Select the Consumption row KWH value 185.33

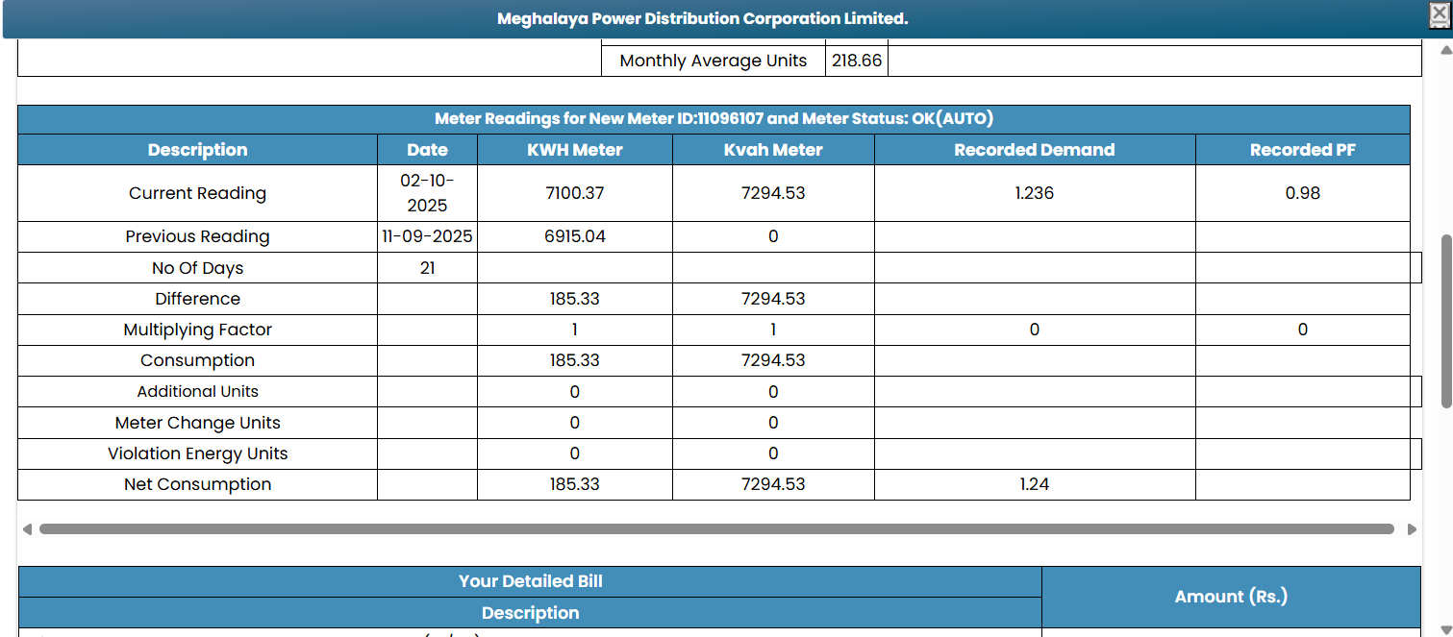[575, 360]
